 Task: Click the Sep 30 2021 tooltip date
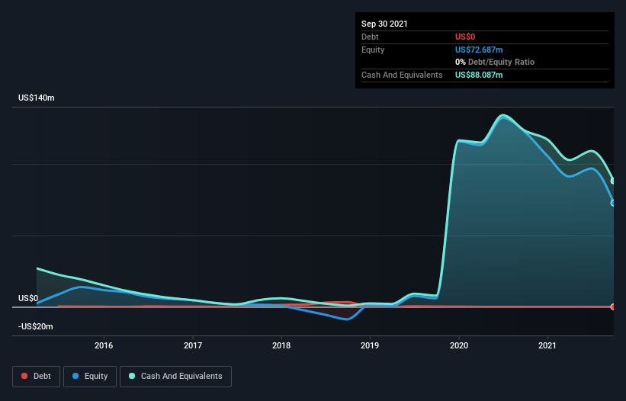click(384, 24)
